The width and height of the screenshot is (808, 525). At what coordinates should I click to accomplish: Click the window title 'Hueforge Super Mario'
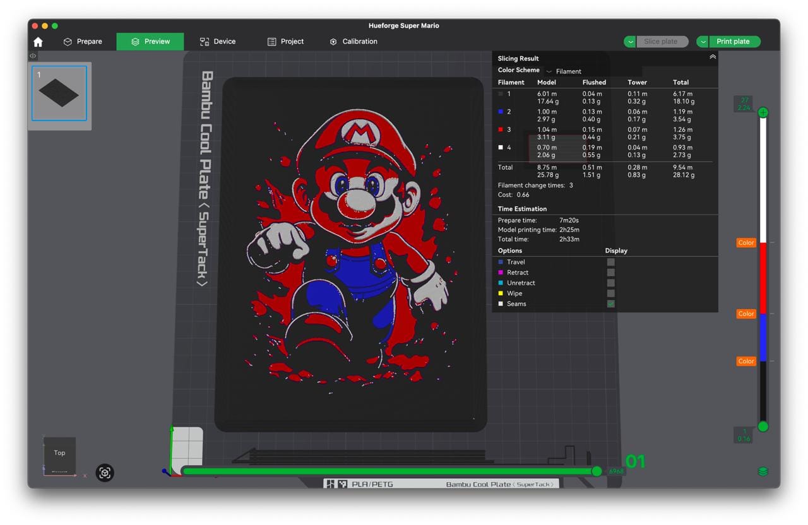[x=404, y=26]
